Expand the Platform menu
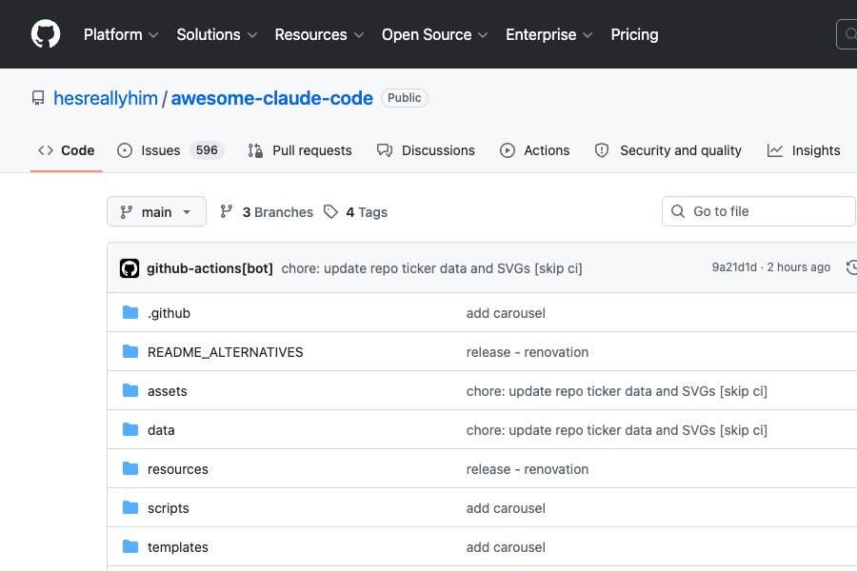 point(121,34)
